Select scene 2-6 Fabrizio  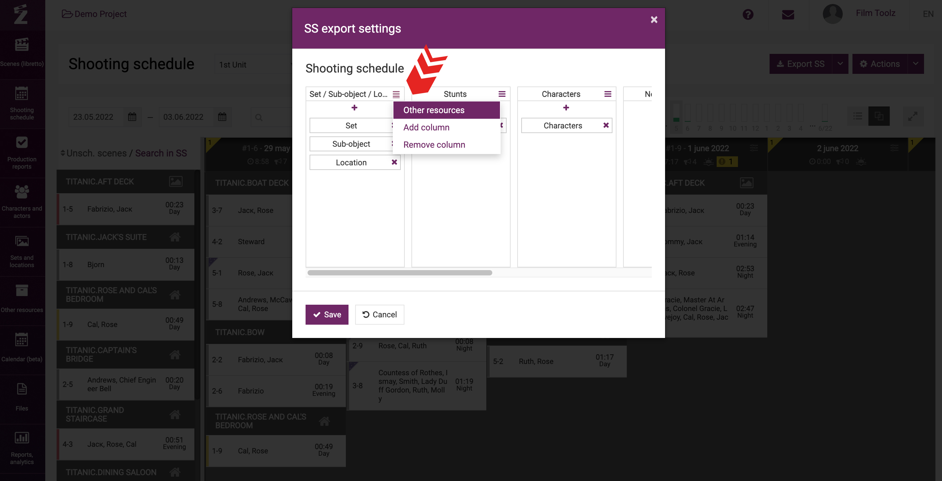coord(276,391)
